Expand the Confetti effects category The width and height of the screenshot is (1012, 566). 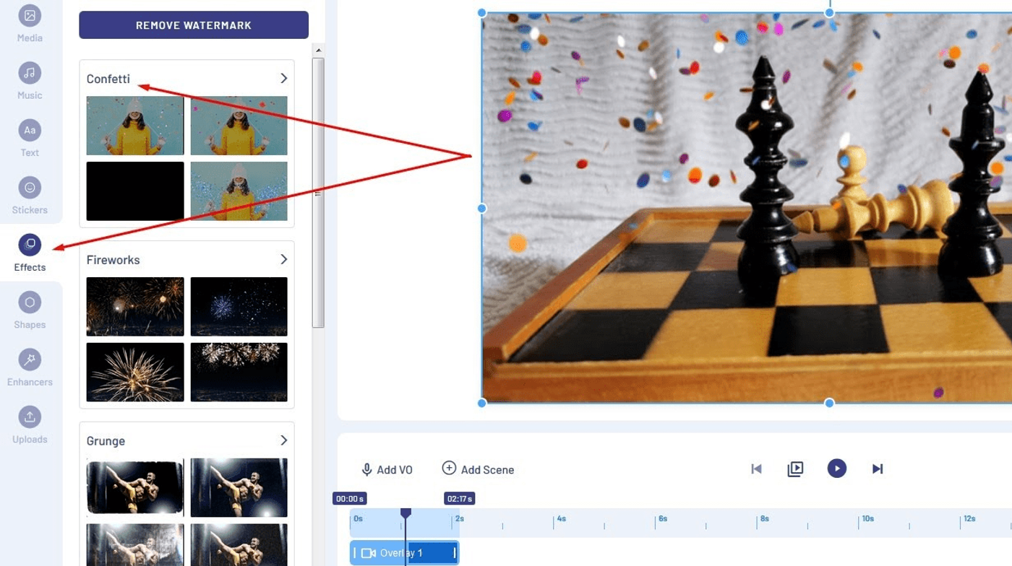click(283, 78)
